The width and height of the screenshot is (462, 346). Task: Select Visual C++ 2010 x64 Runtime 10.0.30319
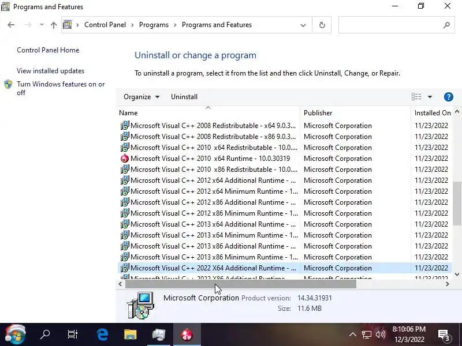[x=285, y=158]
